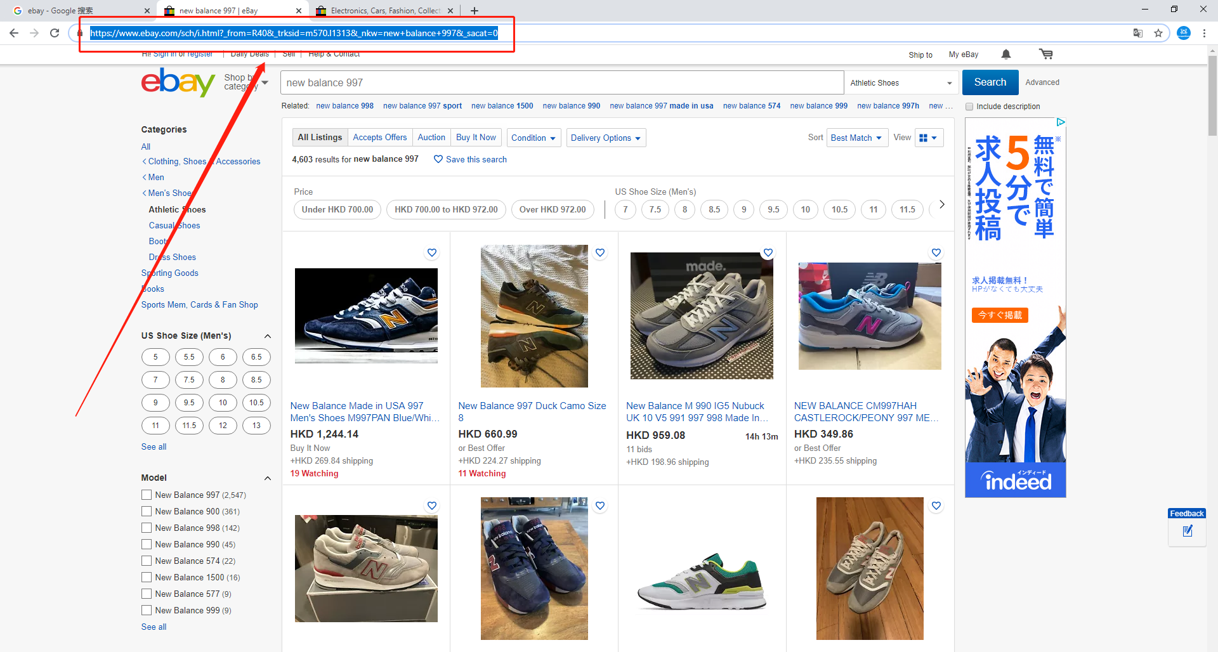Check the New Balance 997 model filter
Viewport: 1218px width, 652px height.
click(x=147, y=495)
